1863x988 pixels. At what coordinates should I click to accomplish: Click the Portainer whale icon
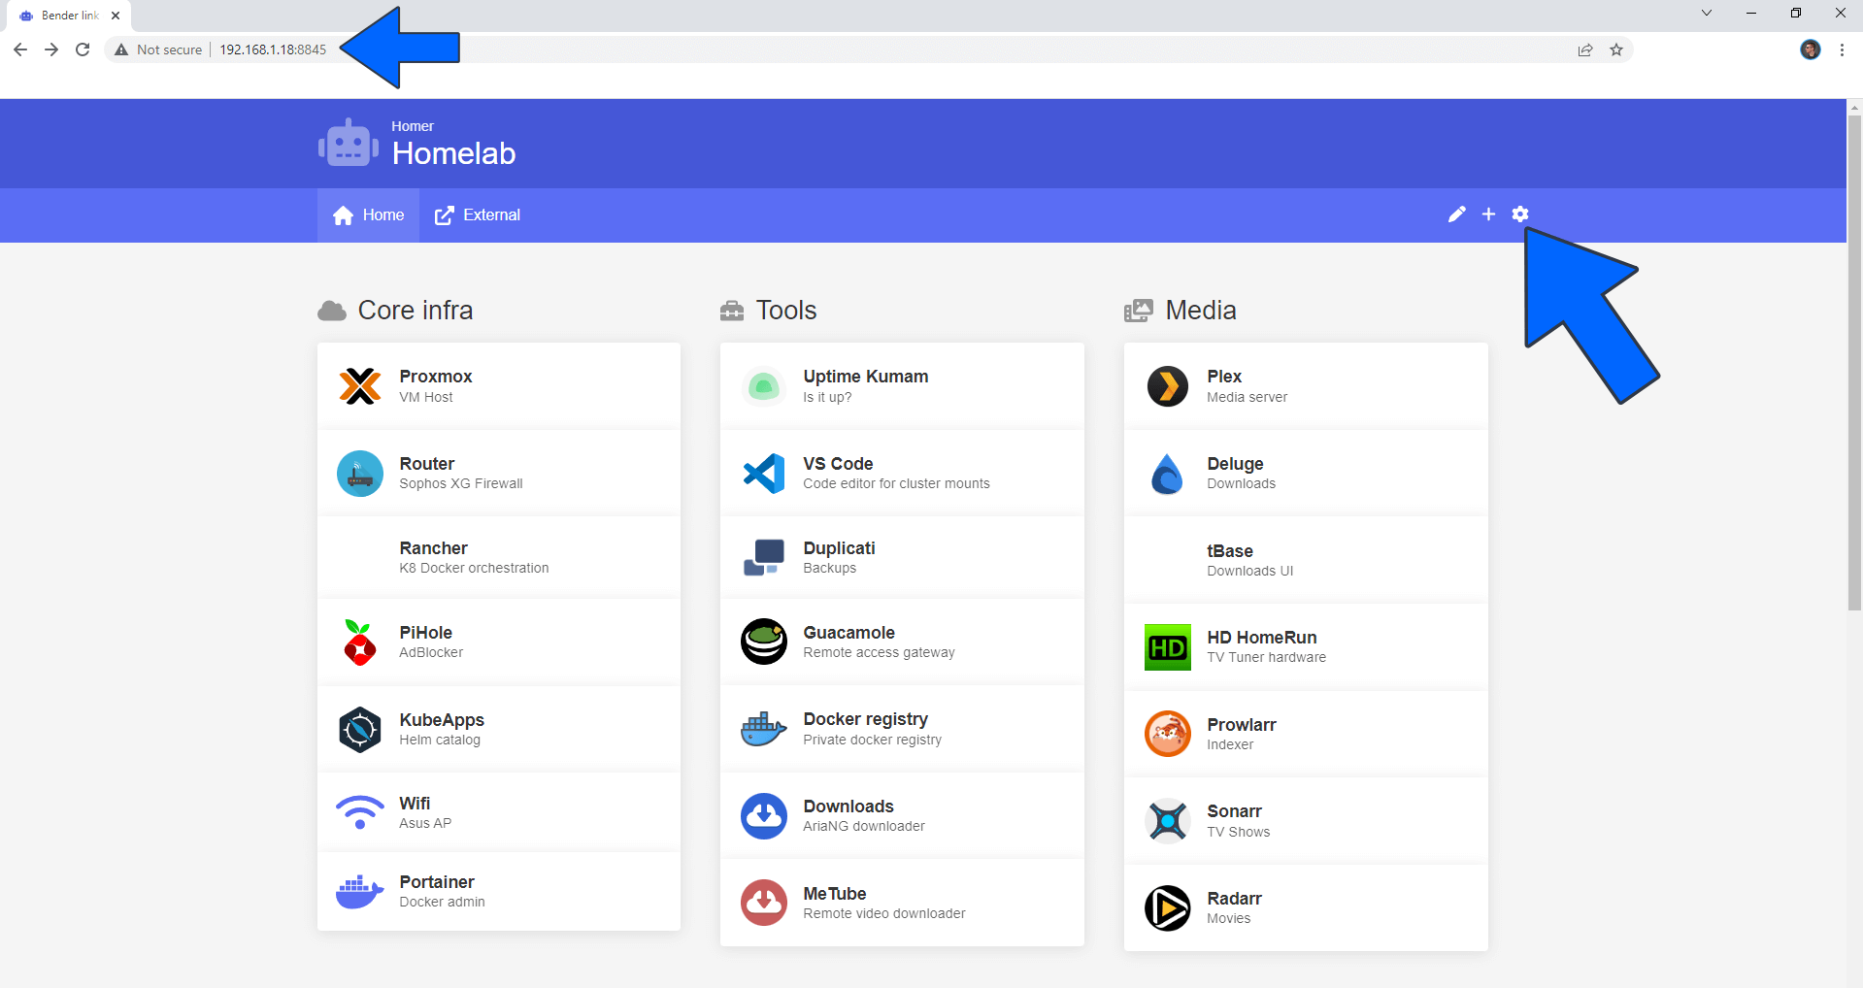pos(360,891)
